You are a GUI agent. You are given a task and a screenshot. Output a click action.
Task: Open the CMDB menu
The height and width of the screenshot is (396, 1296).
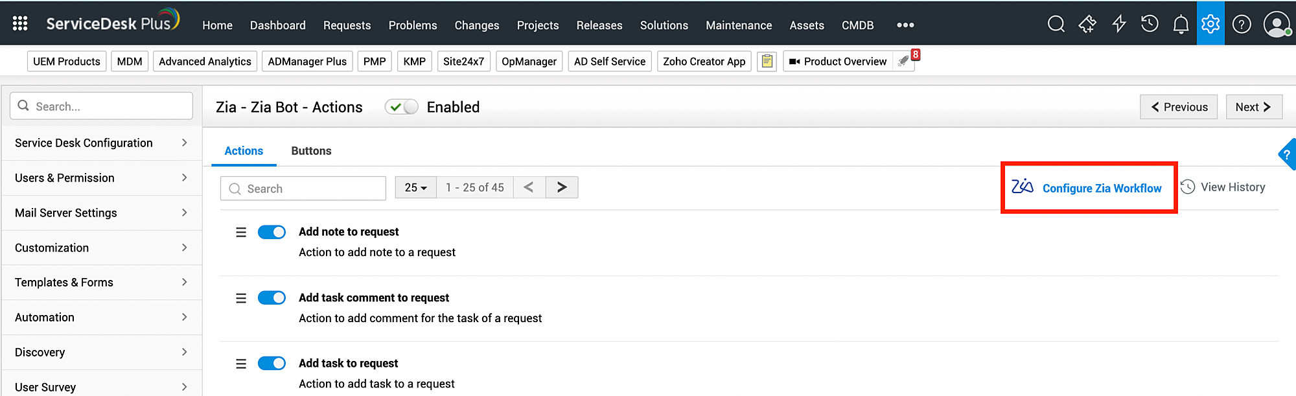click(x=857, y=25)
